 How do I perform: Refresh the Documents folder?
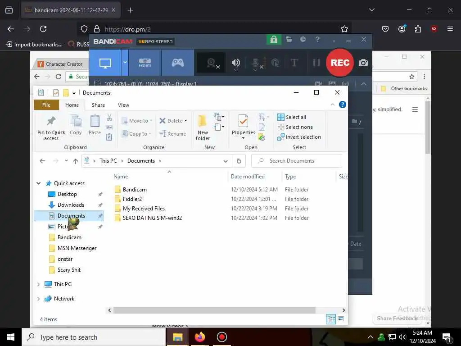coord(239,161)
